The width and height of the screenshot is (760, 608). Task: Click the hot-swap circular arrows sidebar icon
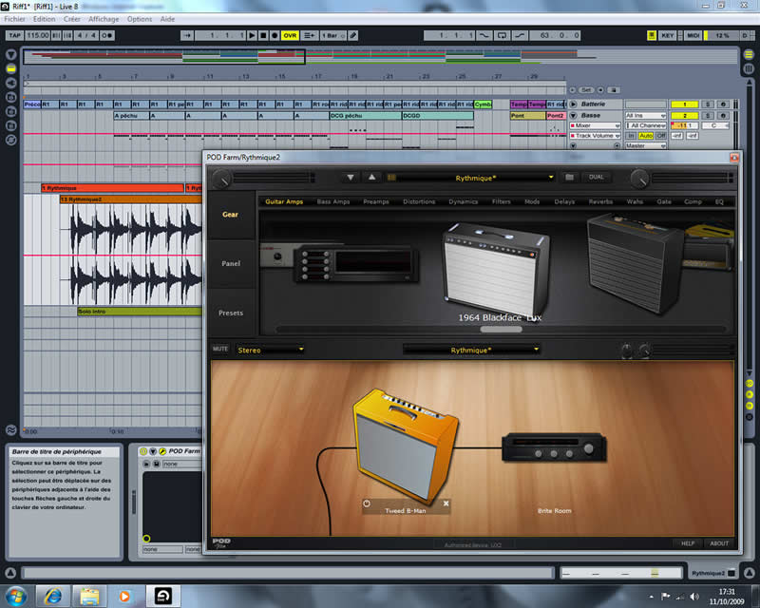11,140
